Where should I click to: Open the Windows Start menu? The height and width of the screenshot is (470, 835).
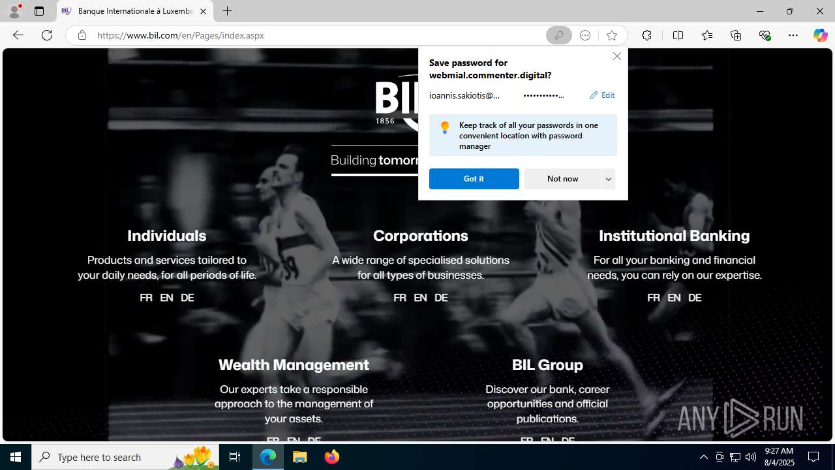[16, 457]
